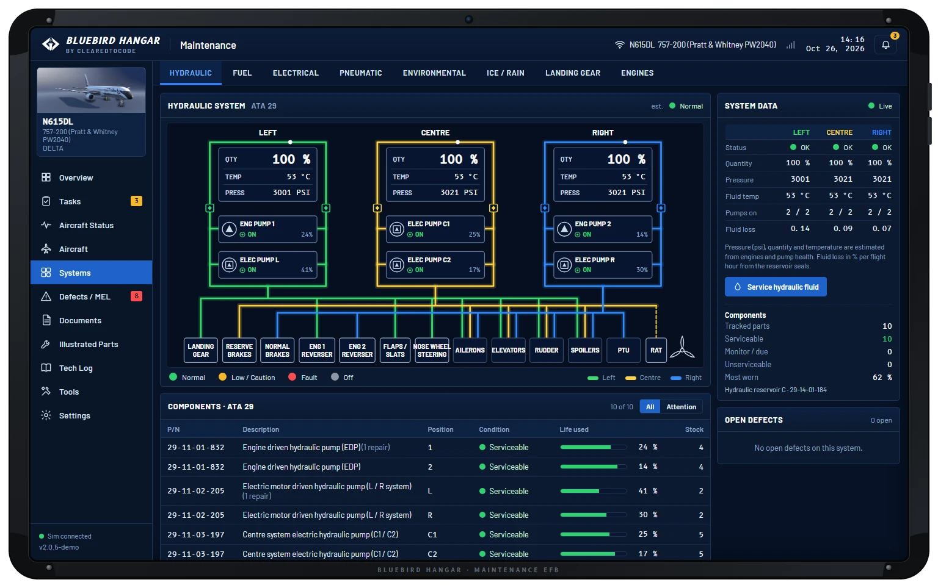Click part number 29-11-02-205 in position L row
Screen dimensions: 938x588
click(x=196, y=491)
